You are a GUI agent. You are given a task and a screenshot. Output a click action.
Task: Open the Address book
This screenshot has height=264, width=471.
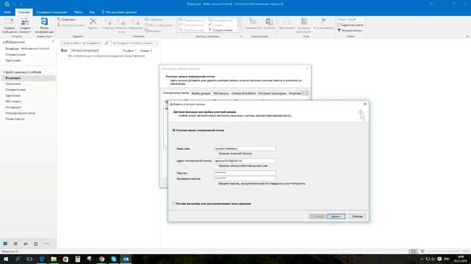pos(350,25)
